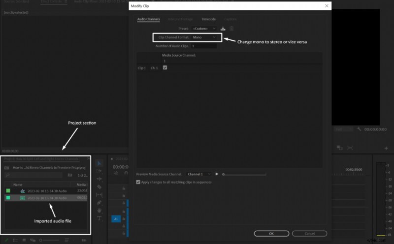Image resolution: width=394 pixels, height=244 pixels.
Task: Click the Source monitor timecode 00:00:00:00
Action: point(10,151)
